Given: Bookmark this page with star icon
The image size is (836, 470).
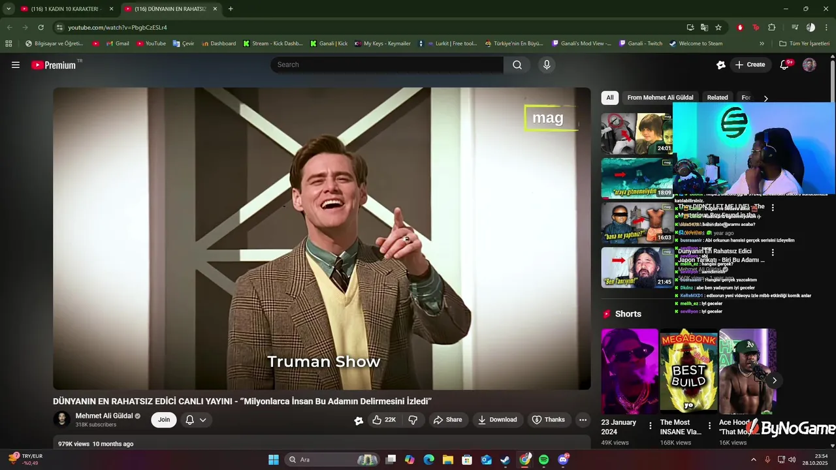Looking at the screenshot, I should coord(718,27).
